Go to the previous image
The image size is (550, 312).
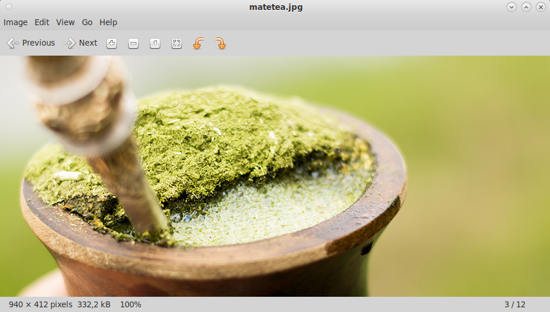point(31,43)
